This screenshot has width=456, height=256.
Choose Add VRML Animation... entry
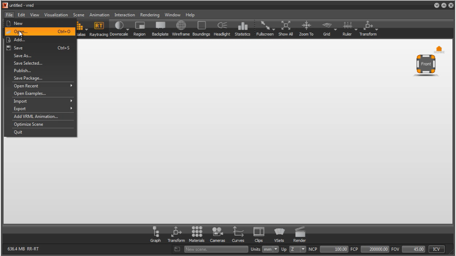click(40, 116)
